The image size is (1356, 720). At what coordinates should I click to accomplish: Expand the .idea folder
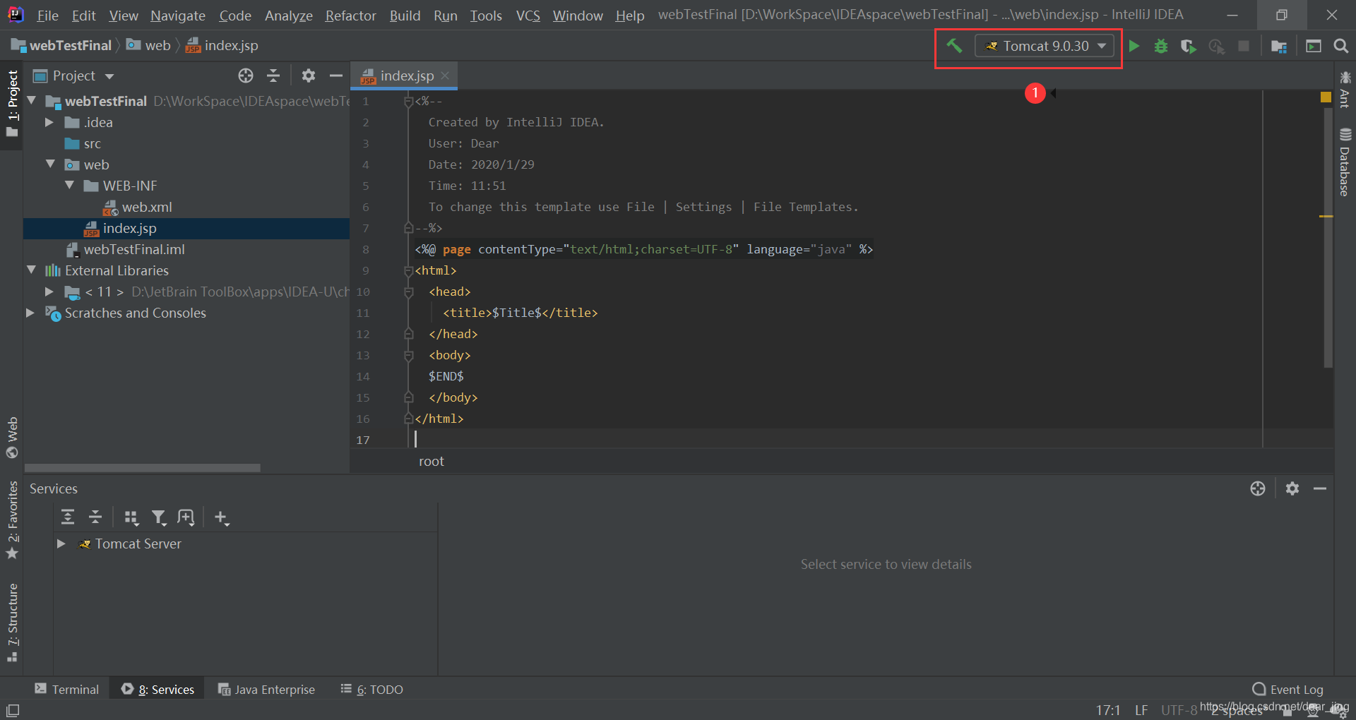tap(49, 122)
